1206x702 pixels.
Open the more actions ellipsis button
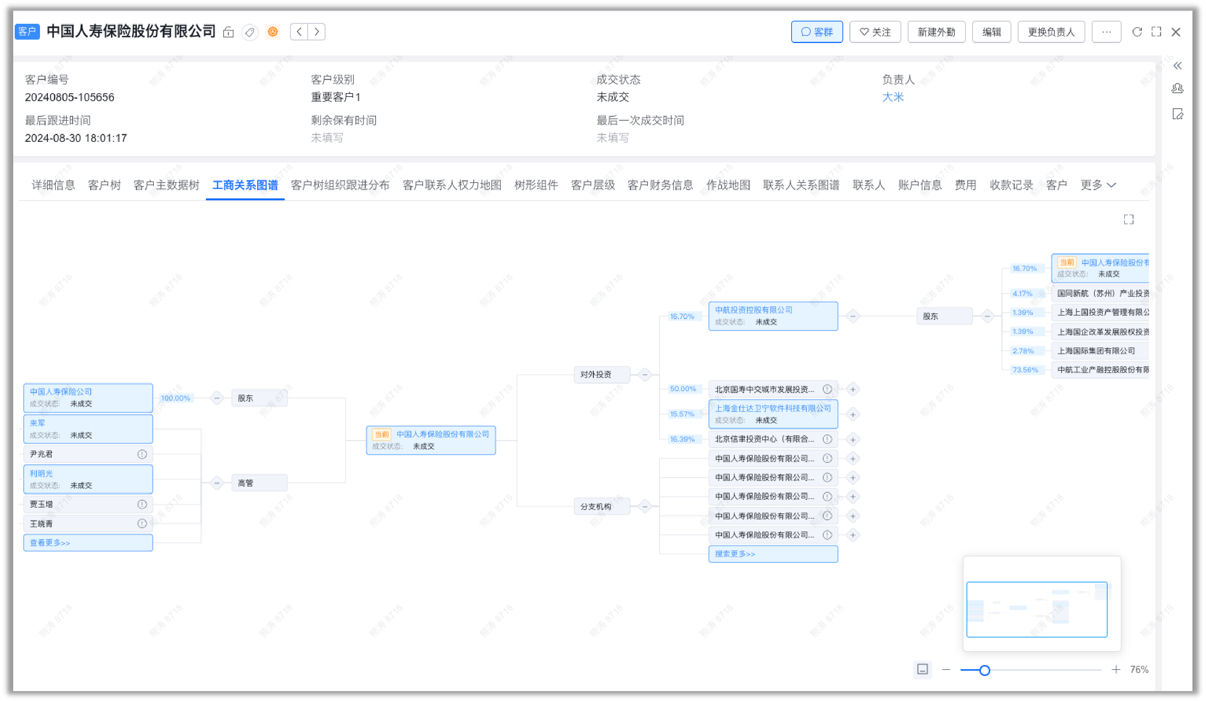point(1106,32)
